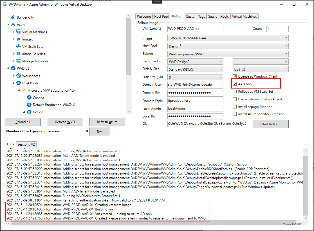Image resolution: width=314 pixels, height=231 pixels.
Task: Click the Virtual Machines node icon
Action: pyautogui.click(x=19, y=32)
